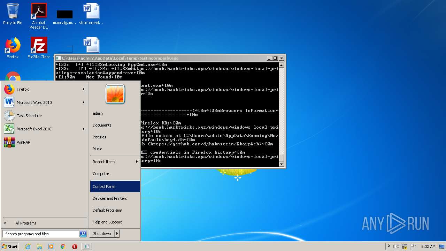446x251 pixels.
Task: Open the volume speaker tray icon
Action: point(396,246)
